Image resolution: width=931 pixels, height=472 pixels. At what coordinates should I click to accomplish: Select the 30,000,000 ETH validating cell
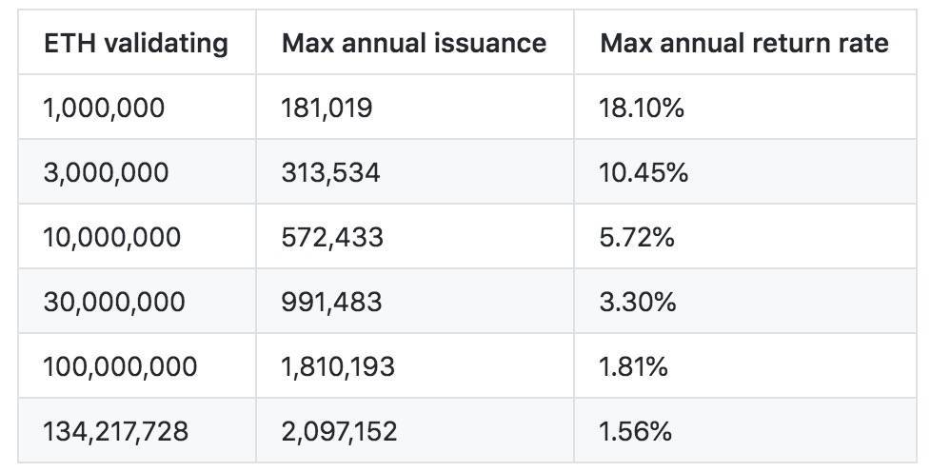pyautogui.click(x=114, y=302)
